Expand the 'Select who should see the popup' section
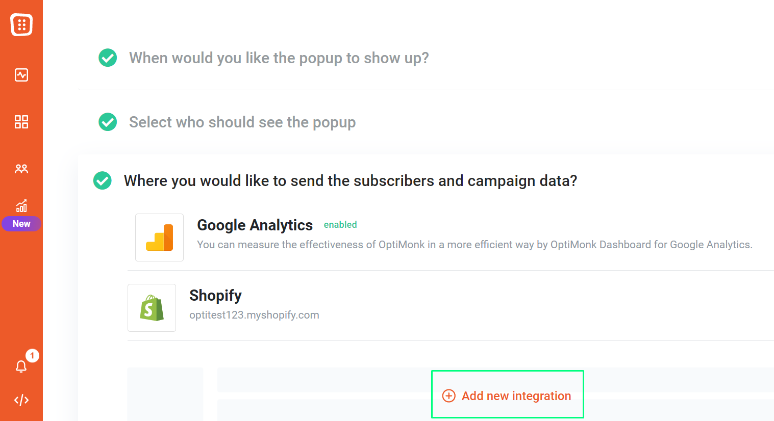The image size is (774, 421). 242,122
